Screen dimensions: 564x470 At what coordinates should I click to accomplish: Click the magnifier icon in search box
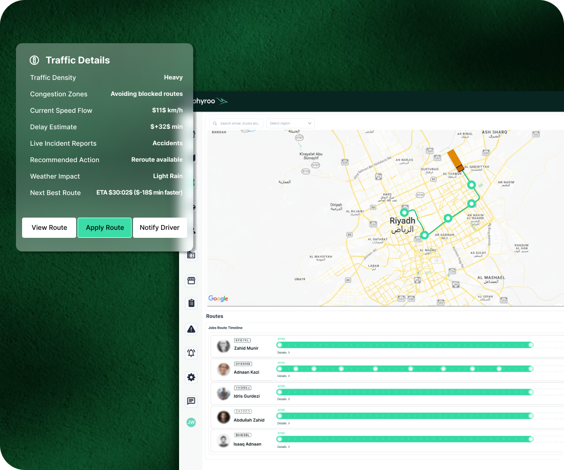[215, 124]
